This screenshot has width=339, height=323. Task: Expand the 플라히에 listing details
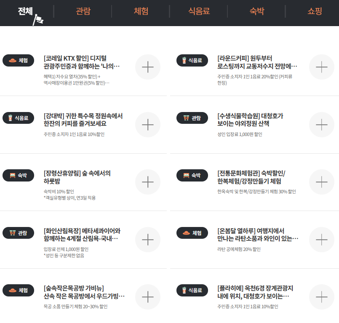click(321, 297)
